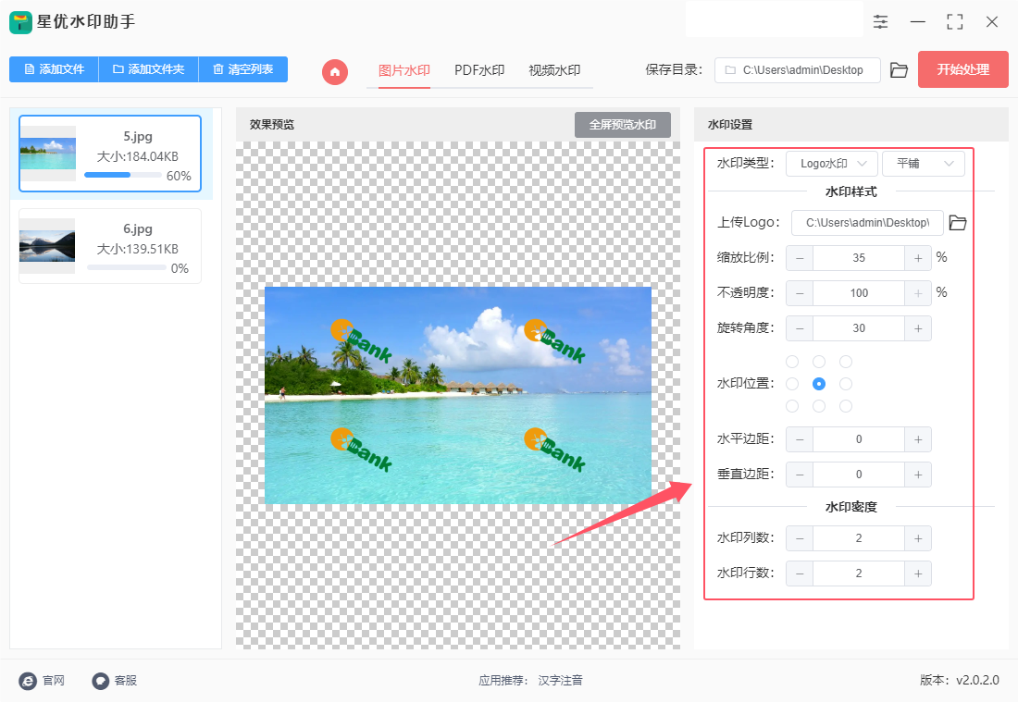Click the 版本: v2.0.2.0 text

960,680
